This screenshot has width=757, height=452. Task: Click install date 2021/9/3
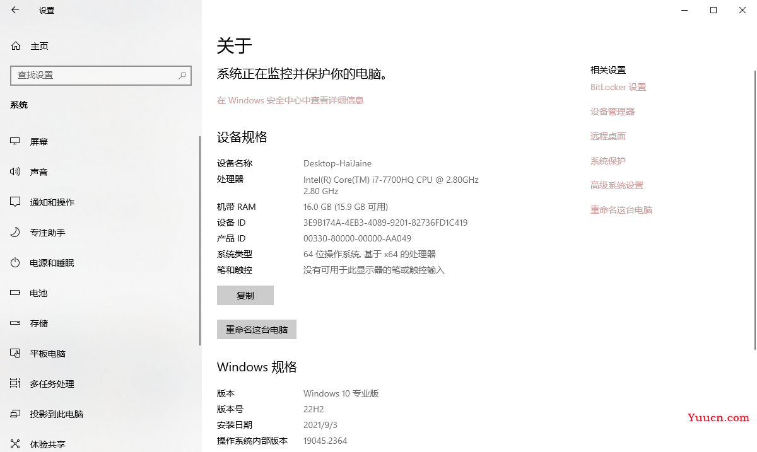[x=319, y=425]
